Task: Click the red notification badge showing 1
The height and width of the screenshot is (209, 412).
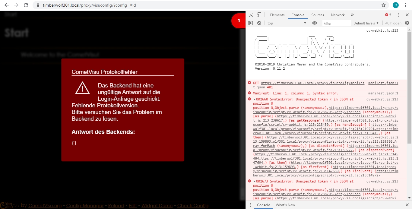Action: (239, 21)
